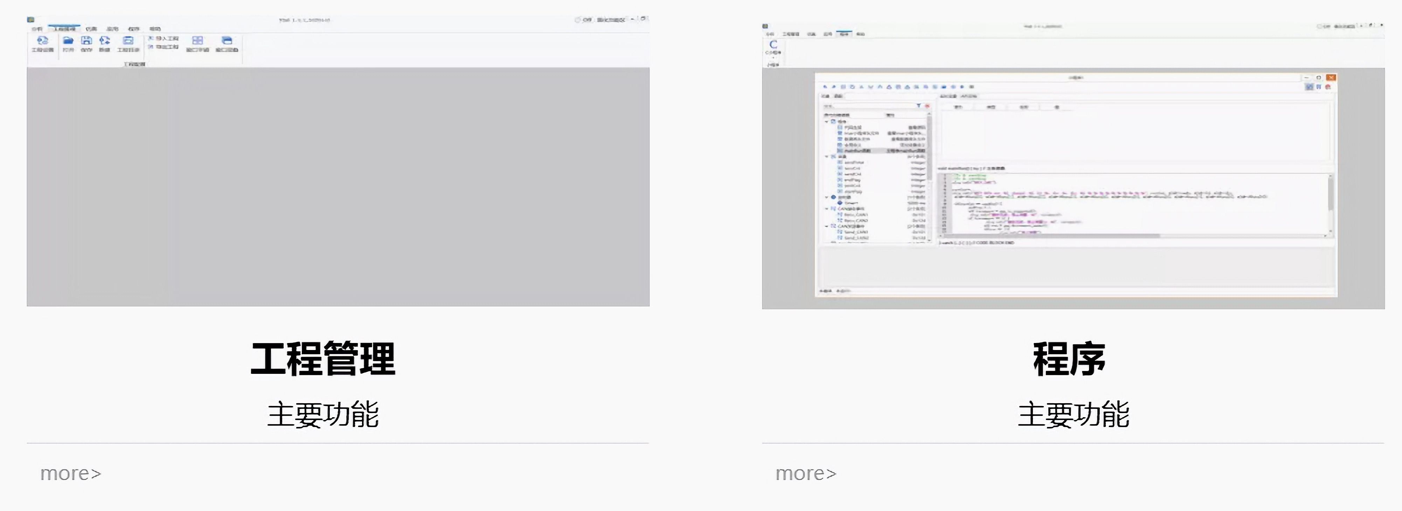Collapse the first tree node in program panel
Image resolution: width=1402 pixels, height=511 pixels.
coord(827,122)
